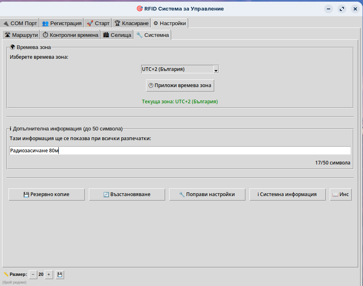Screen dimensions: 363x286
Task: Expand the time zone dropdown arrow
Action: tap(216, 69)
